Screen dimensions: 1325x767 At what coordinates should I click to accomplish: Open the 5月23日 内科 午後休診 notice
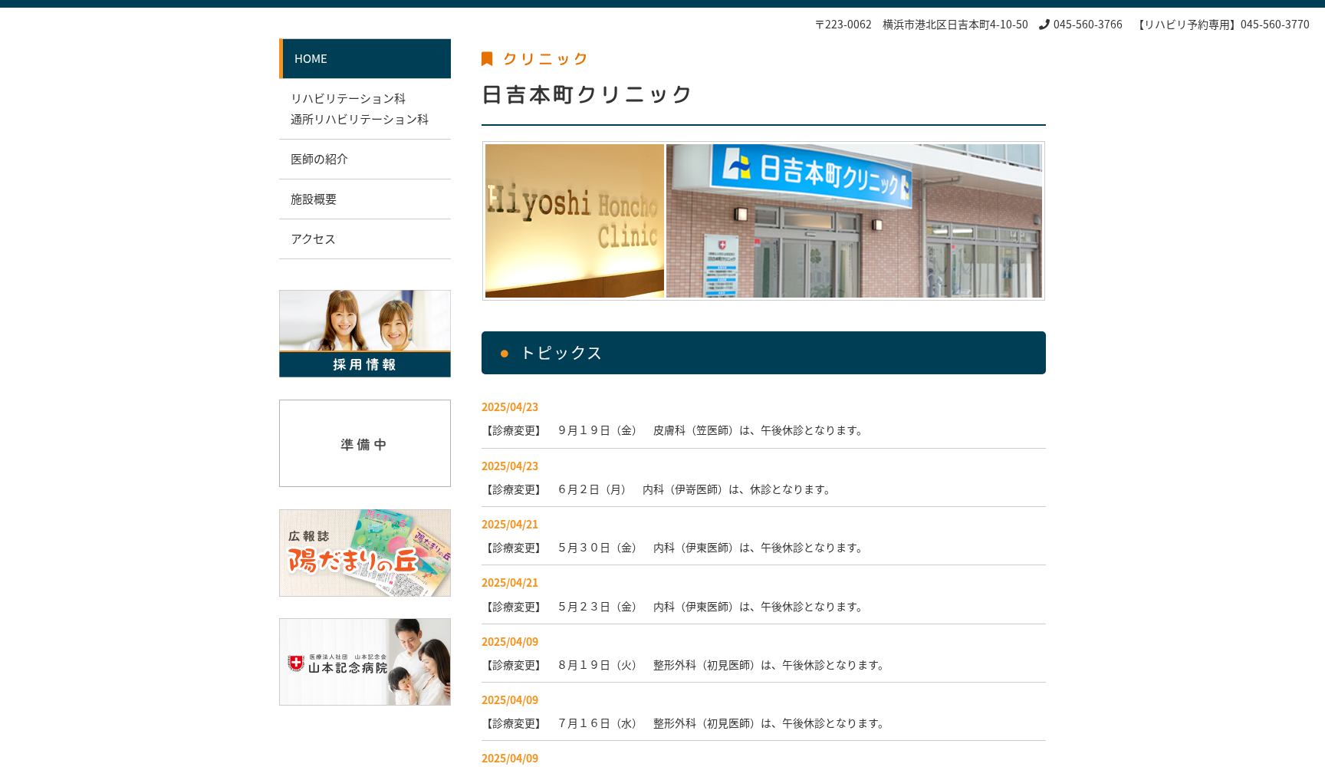pos(675,607)
